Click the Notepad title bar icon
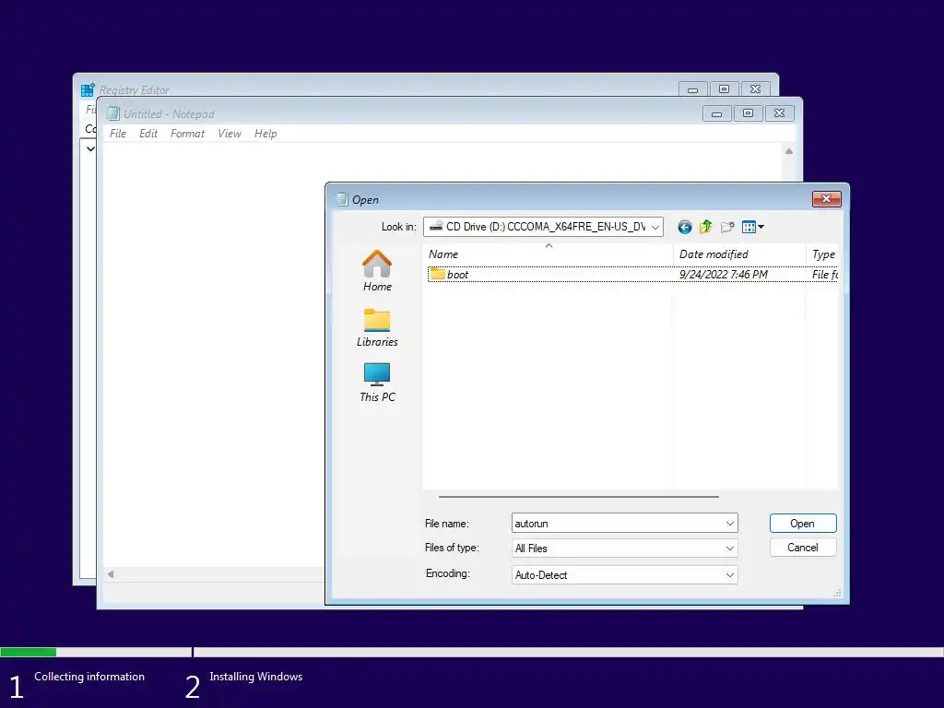This screenshot has width=944, height=708. (112, 113)
